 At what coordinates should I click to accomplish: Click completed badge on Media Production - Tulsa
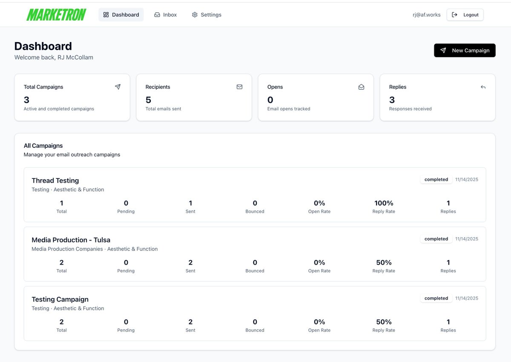coord(436,239)
